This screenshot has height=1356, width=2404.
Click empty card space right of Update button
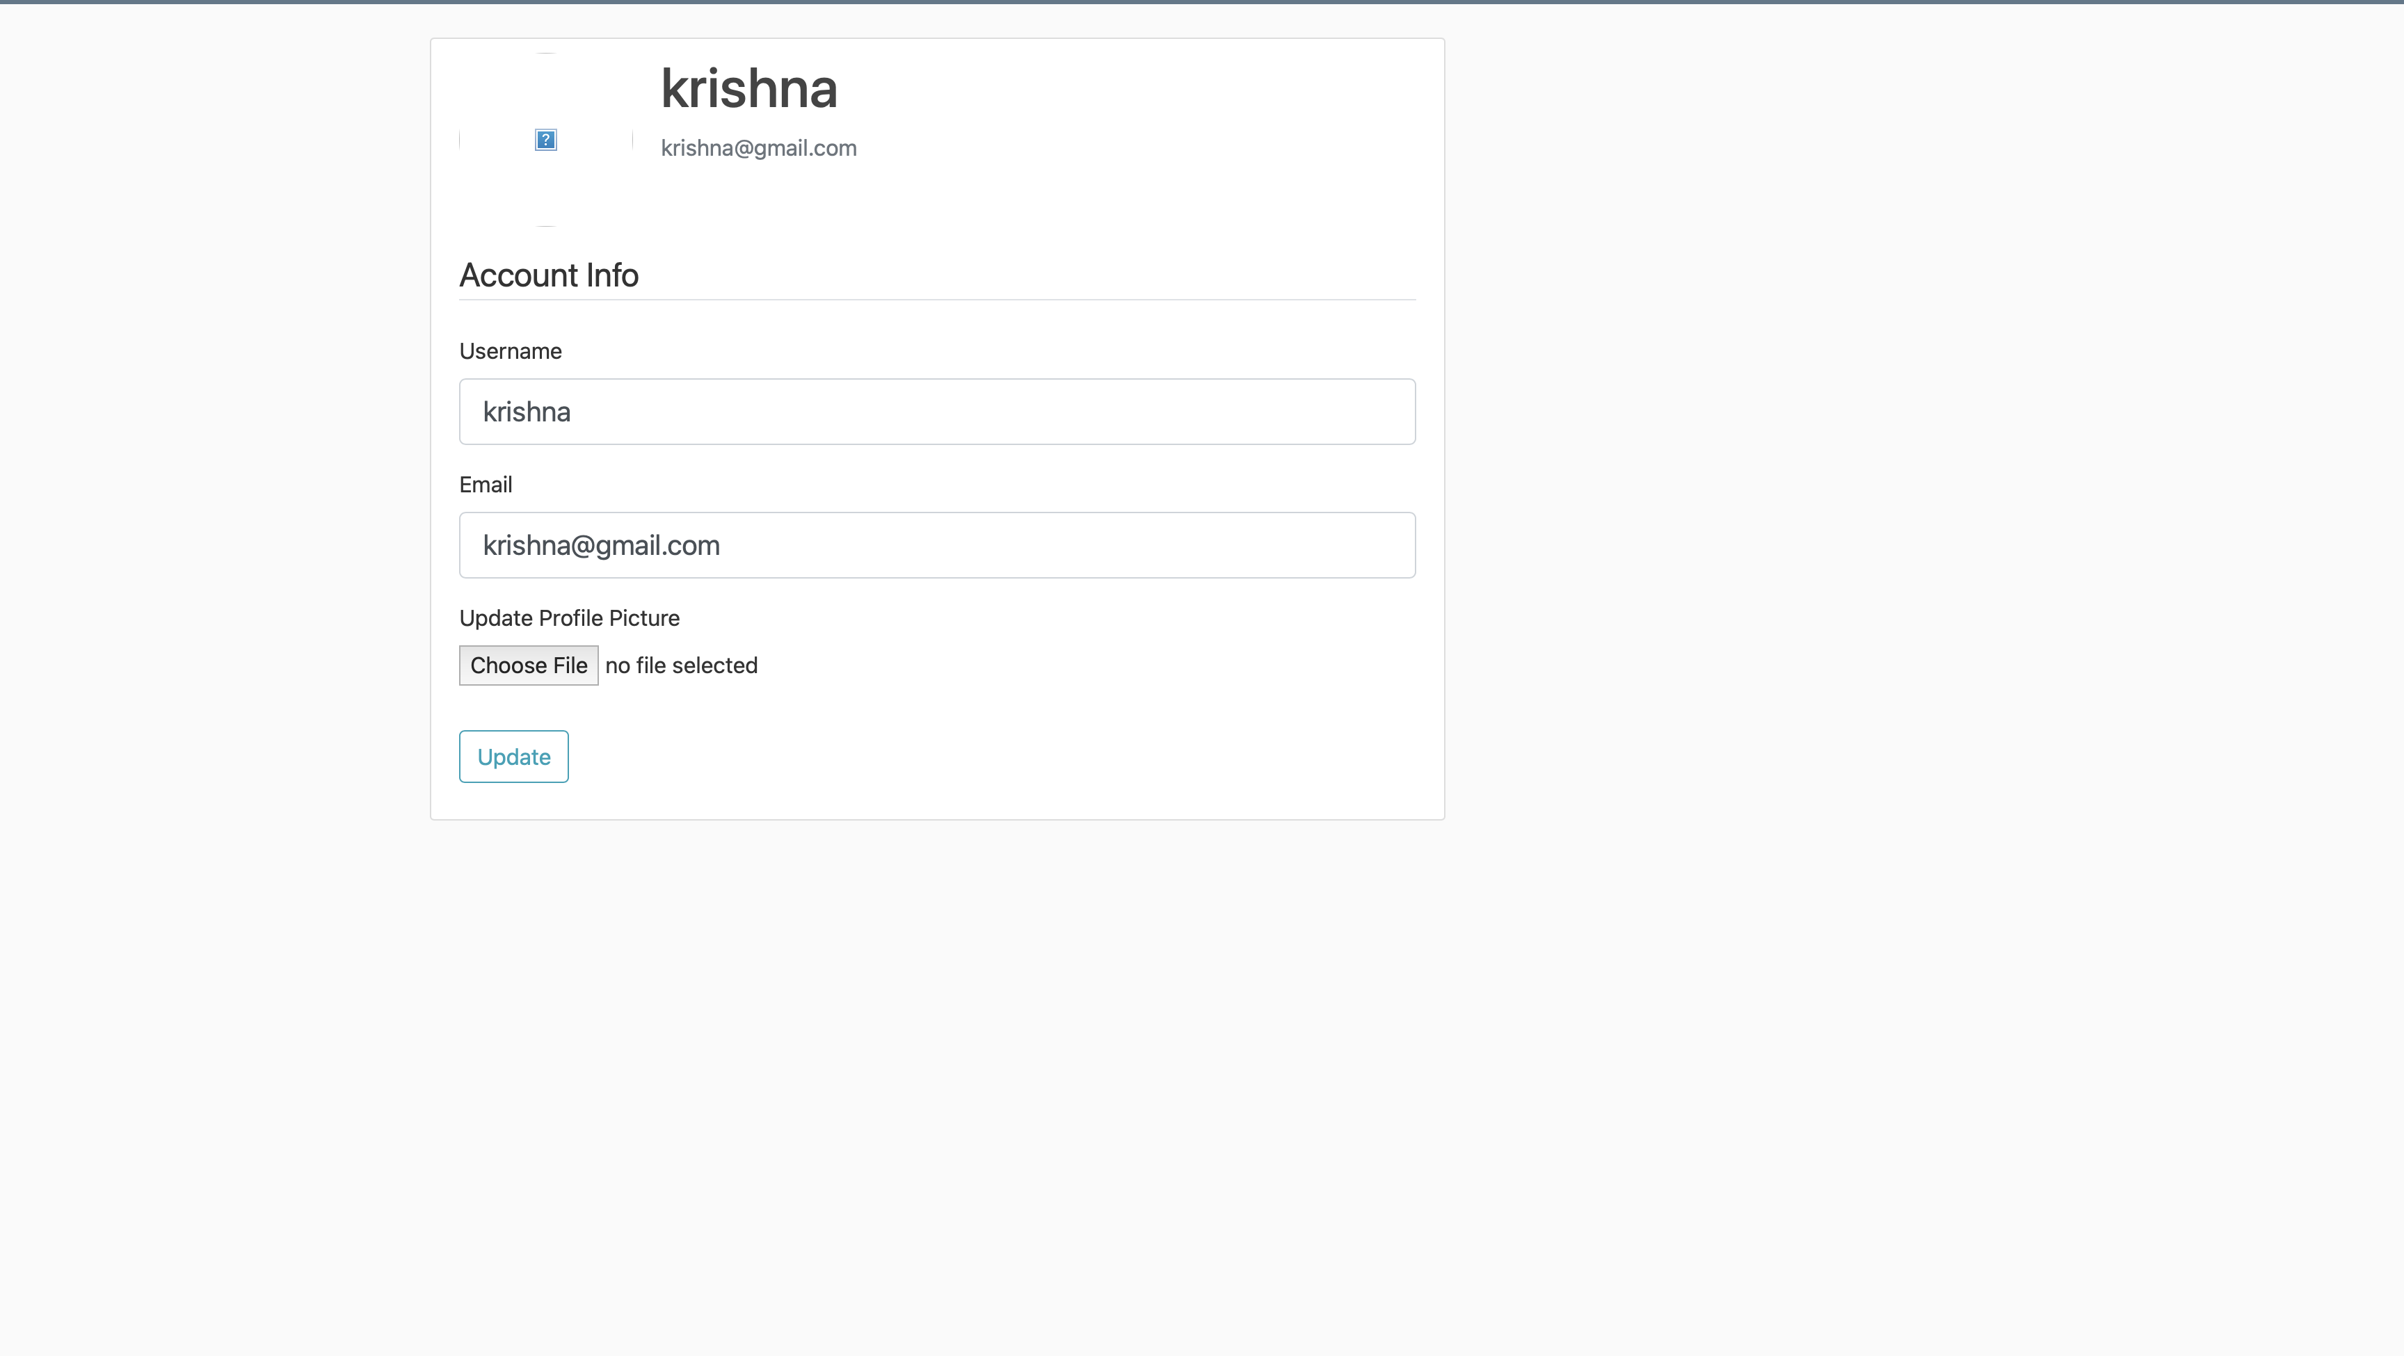pos(933,757)
